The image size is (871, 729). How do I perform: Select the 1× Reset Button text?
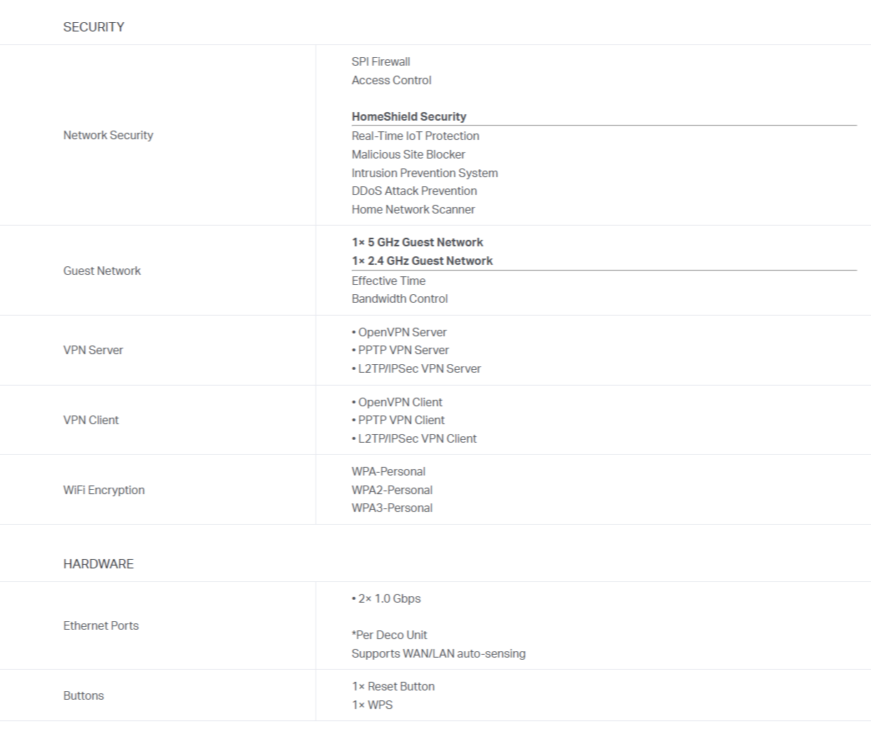click(393, 686)
